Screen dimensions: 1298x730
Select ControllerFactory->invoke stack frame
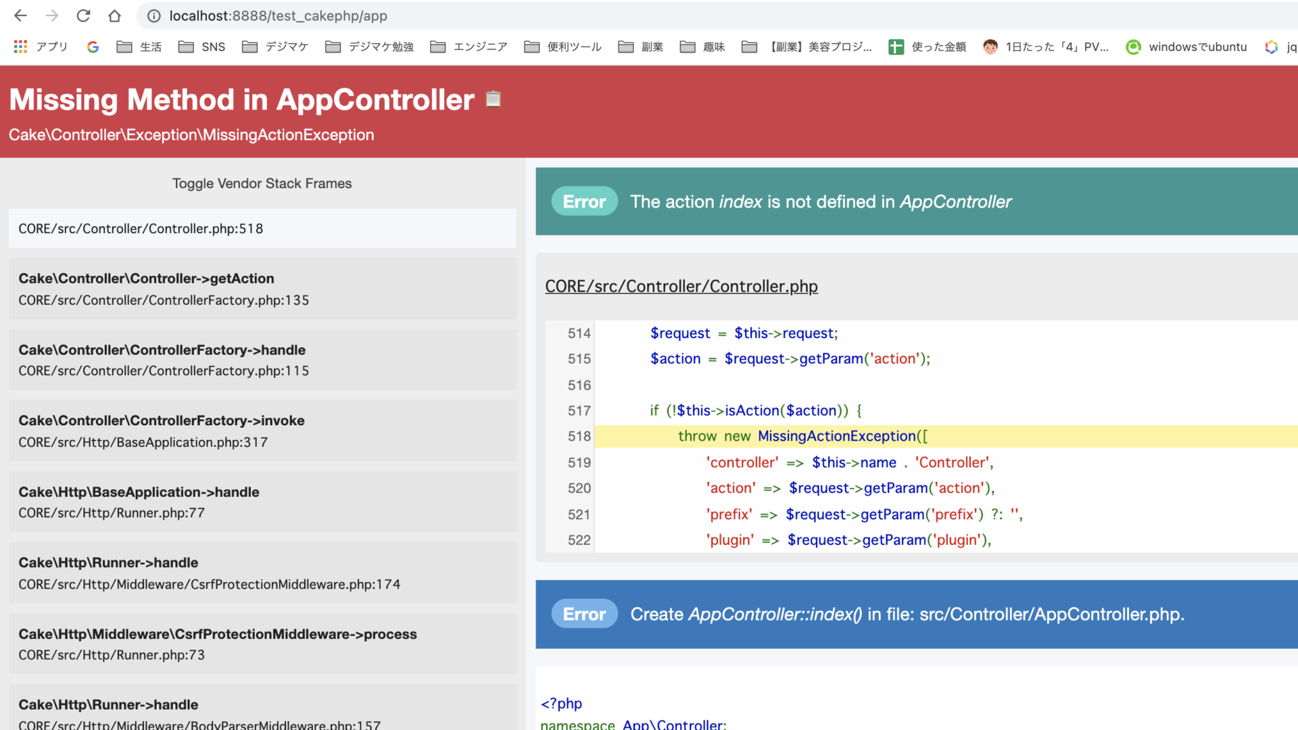[x=262, y=431]
